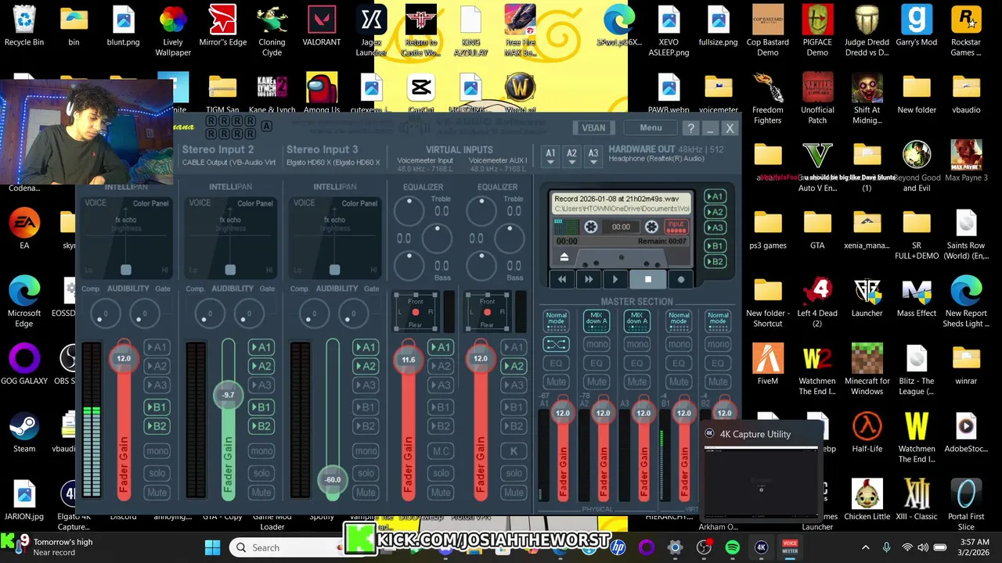Toggle mono on Stereo Input 3
The image size is (1002, 563).
coord(366,451)
